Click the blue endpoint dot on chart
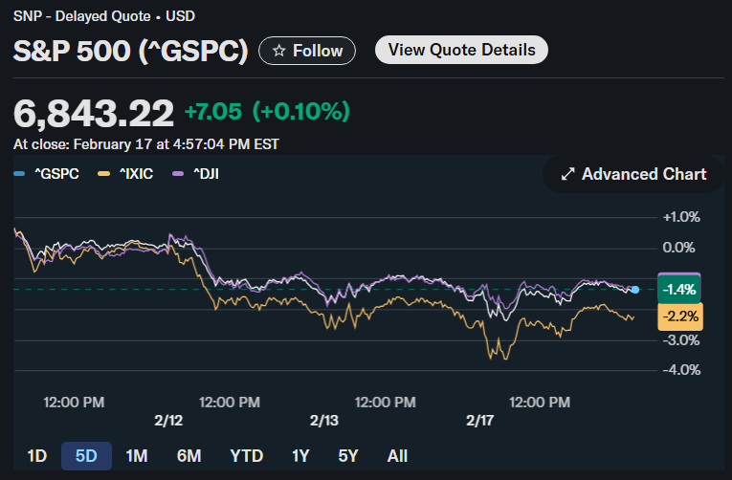Screen dimensions: 732x480 coord(635,289)
